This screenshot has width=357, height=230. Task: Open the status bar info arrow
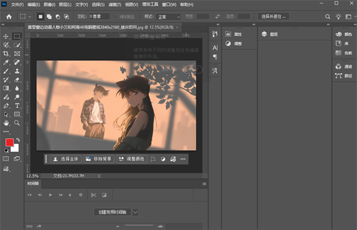99,176
